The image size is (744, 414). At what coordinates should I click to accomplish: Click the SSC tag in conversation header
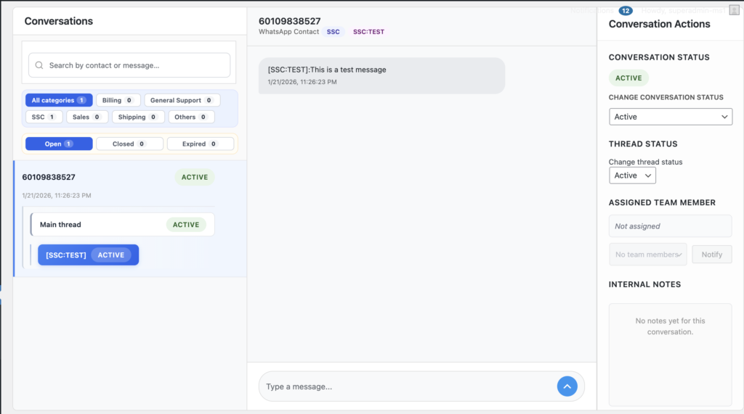[x=333, y=32]
